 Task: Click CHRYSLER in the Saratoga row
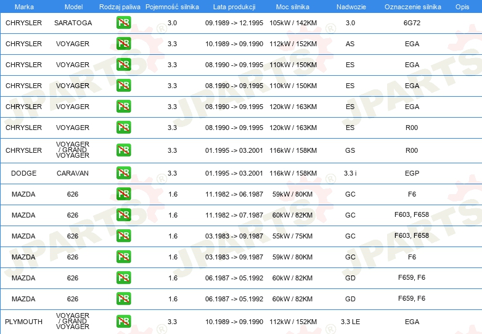click(23, 23)
